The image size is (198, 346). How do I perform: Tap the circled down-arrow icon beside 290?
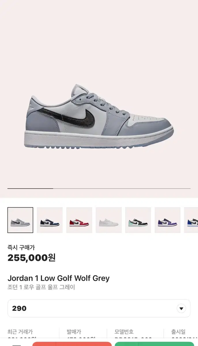coord(181,309)
